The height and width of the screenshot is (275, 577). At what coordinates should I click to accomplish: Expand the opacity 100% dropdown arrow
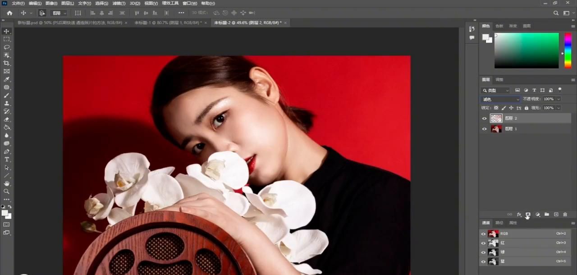(559, 99)
